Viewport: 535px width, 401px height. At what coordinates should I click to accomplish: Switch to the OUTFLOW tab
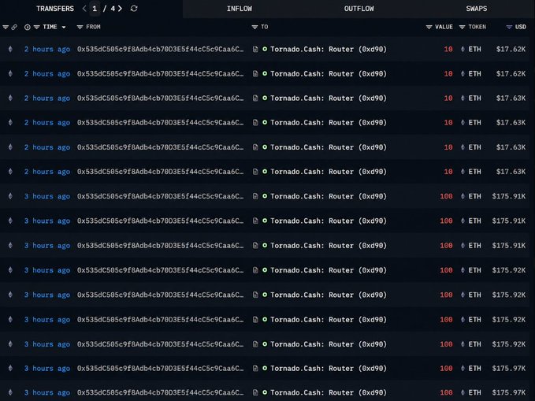click(359, 9)
